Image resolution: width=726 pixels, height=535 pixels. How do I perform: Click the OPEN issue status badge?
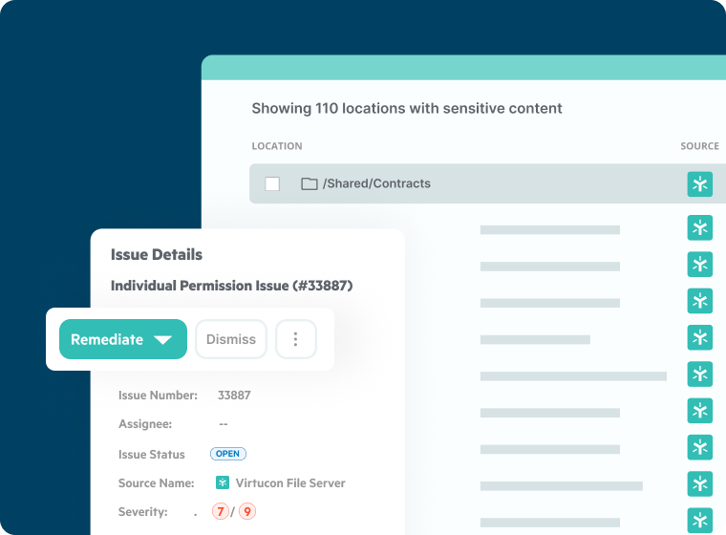(x=228, y=454)
